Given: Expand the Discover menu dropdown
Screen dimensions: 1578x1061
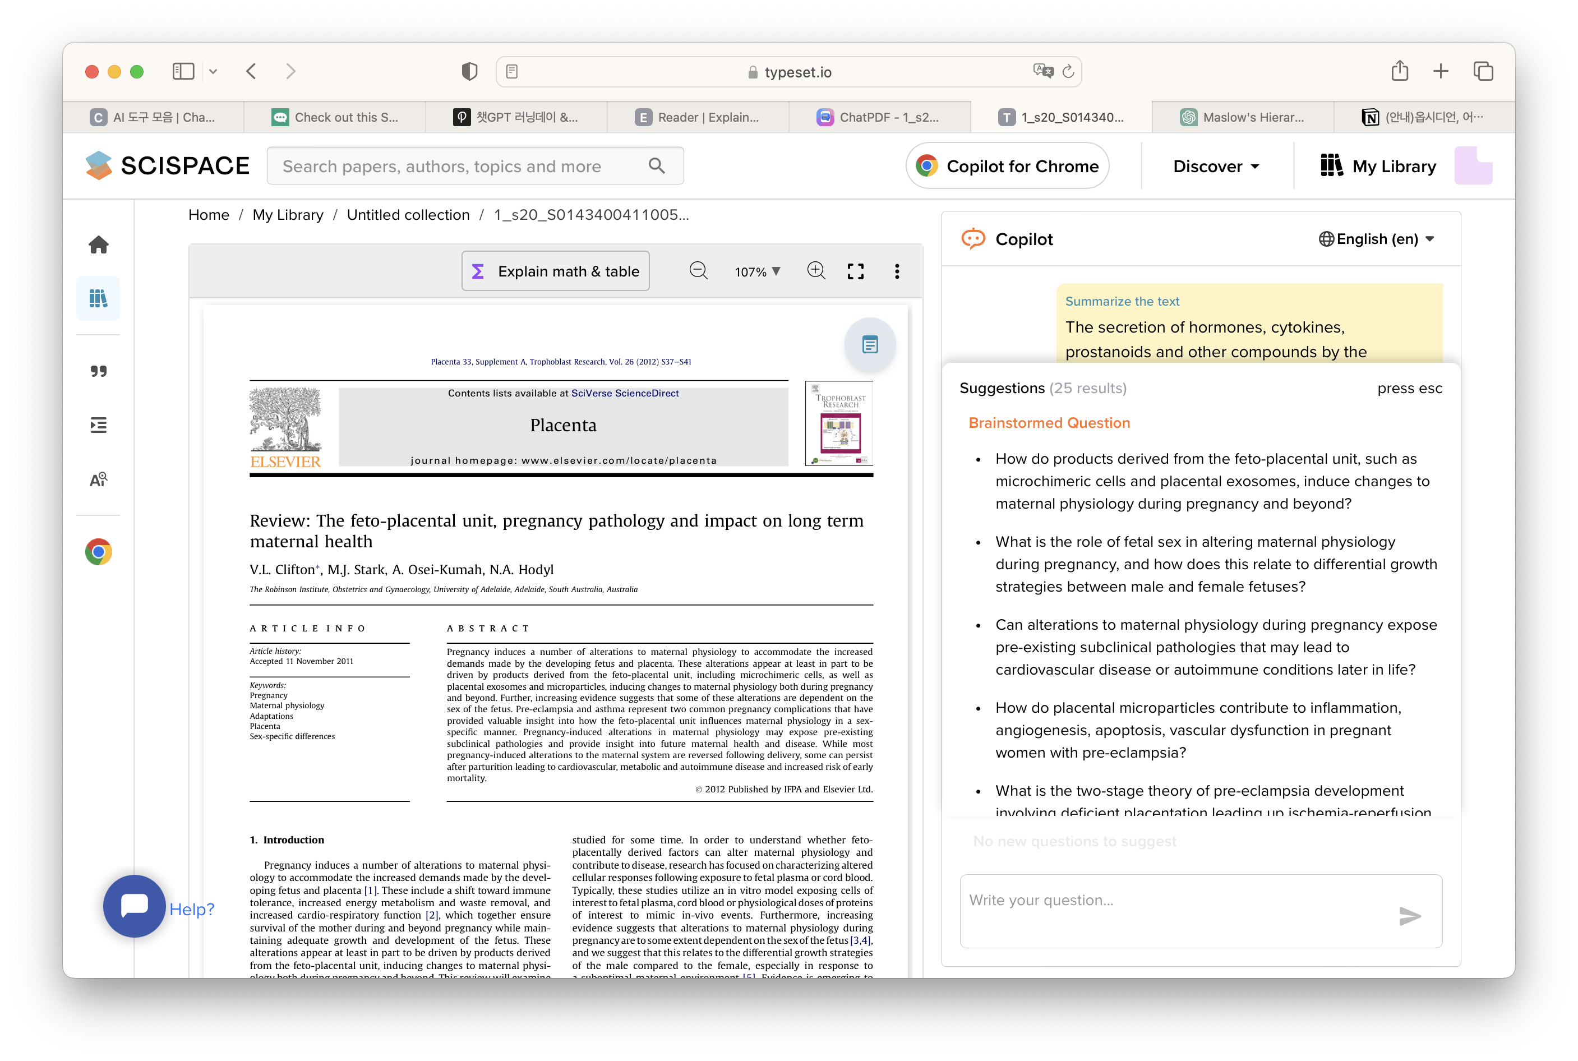Looking at the screenshot, I should pyautogui.click(x=1216, y=167).
